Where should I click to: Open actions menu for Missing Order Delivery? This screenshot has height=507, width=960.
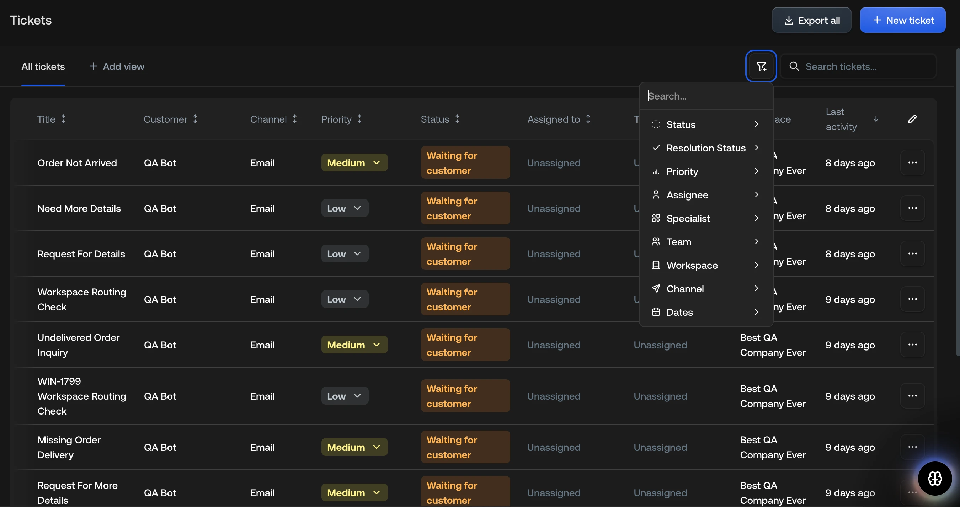912,447
